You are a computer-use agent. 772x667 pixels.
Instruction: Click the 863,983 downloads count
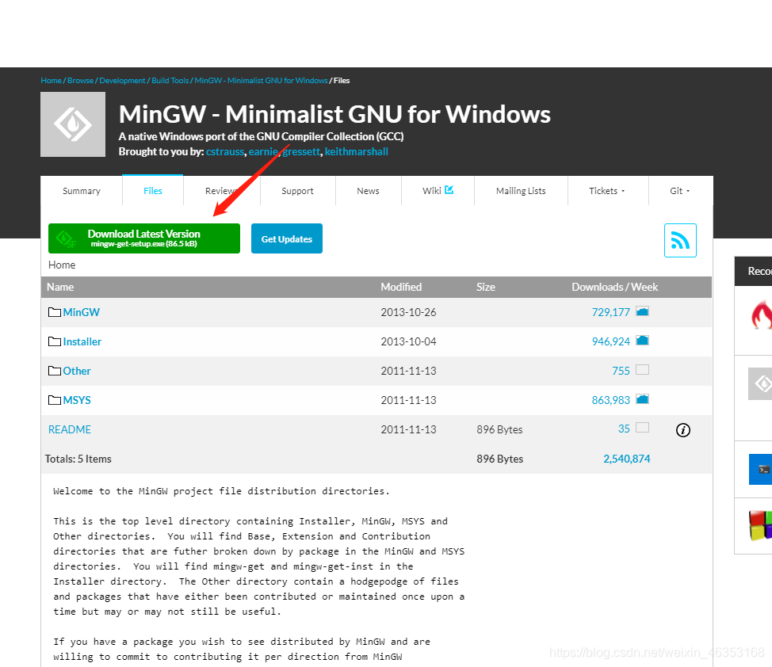[610, 400]
